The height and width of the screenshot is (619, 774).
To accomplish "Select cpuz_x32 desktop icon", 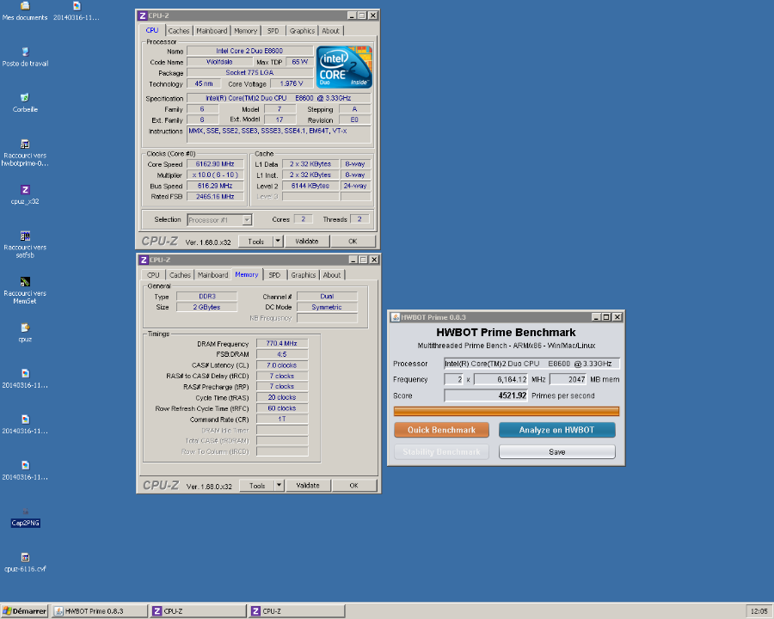I will [25, 194].
